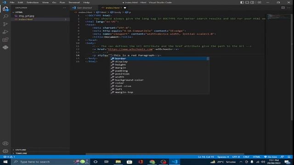Switch to the Get Started tab
Viewport: 294px width, 165px height.
coord(85,8)
